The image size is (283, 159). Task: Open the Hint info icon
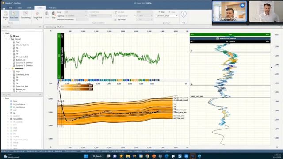click(184, 14)
